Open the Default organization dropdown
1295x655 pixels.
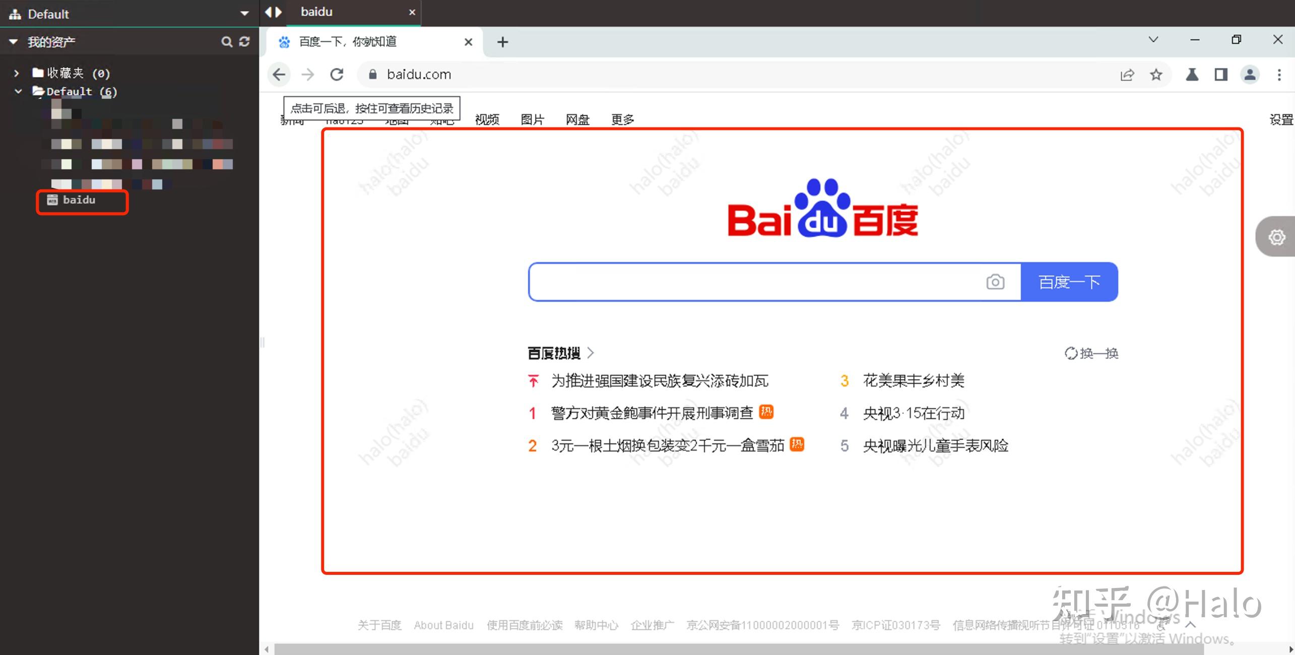coord(244,13)
